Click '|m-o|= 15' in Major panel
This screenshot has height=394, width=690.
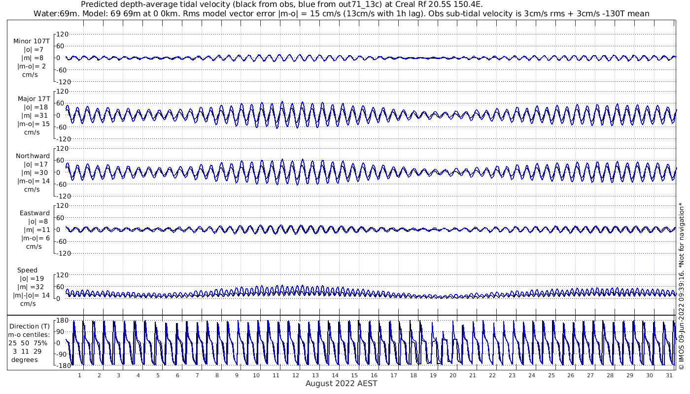(x=34, y=124)
